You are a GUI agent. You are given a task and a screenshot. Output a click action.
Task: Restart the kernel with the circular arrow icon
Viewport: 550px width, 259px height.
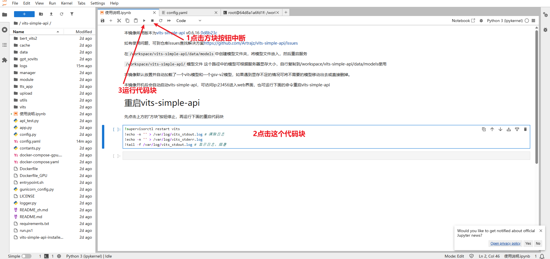click(x=161, y=21)
